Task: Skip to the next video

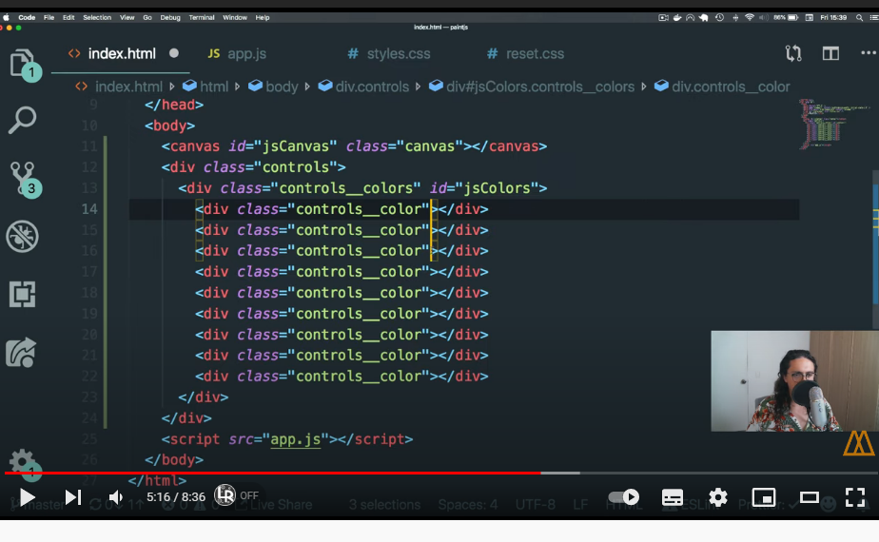Action: 73,496
